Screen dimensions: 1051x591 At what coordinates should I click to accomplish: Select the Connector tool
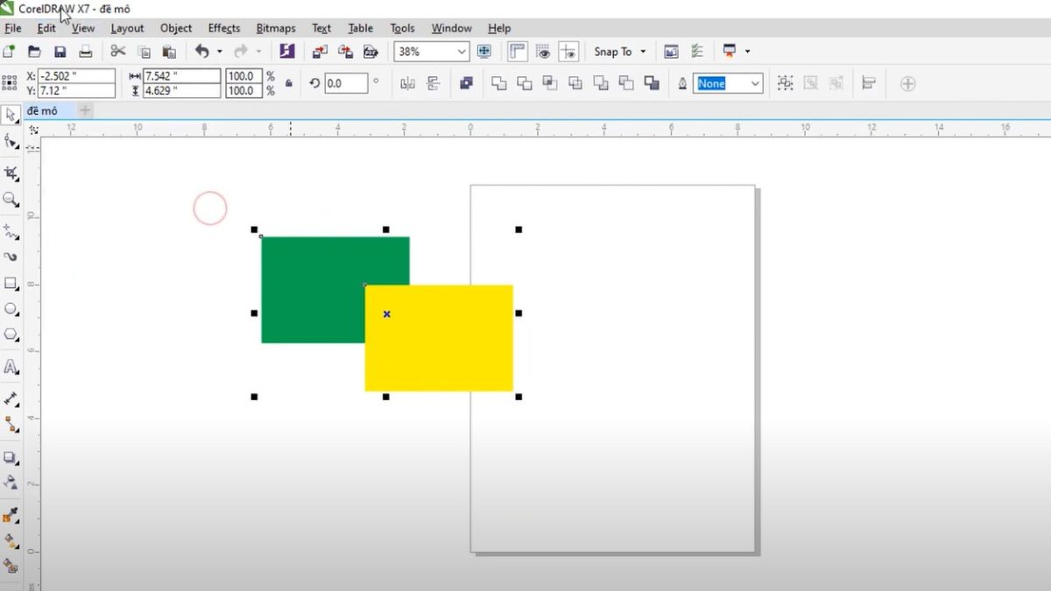(x=11, y=425)
